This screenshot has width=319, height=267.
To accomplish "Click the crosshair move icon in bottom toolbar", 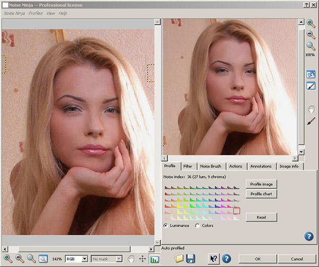I will coord(142,259).
